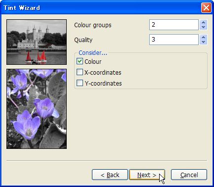Screen dimensions: 214x187
Task: Enable the X-coordinates checkbox
Action: 80,72
